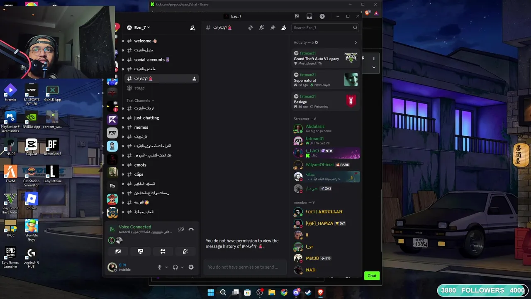Select member Abdulaziz in Streamer list
The height and width of the screenshot is (299, 531).
(326, 128)
